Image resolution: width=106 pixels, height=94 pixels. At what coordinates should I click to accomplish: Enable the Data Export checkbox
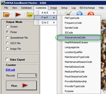click(x=7, y=60)
